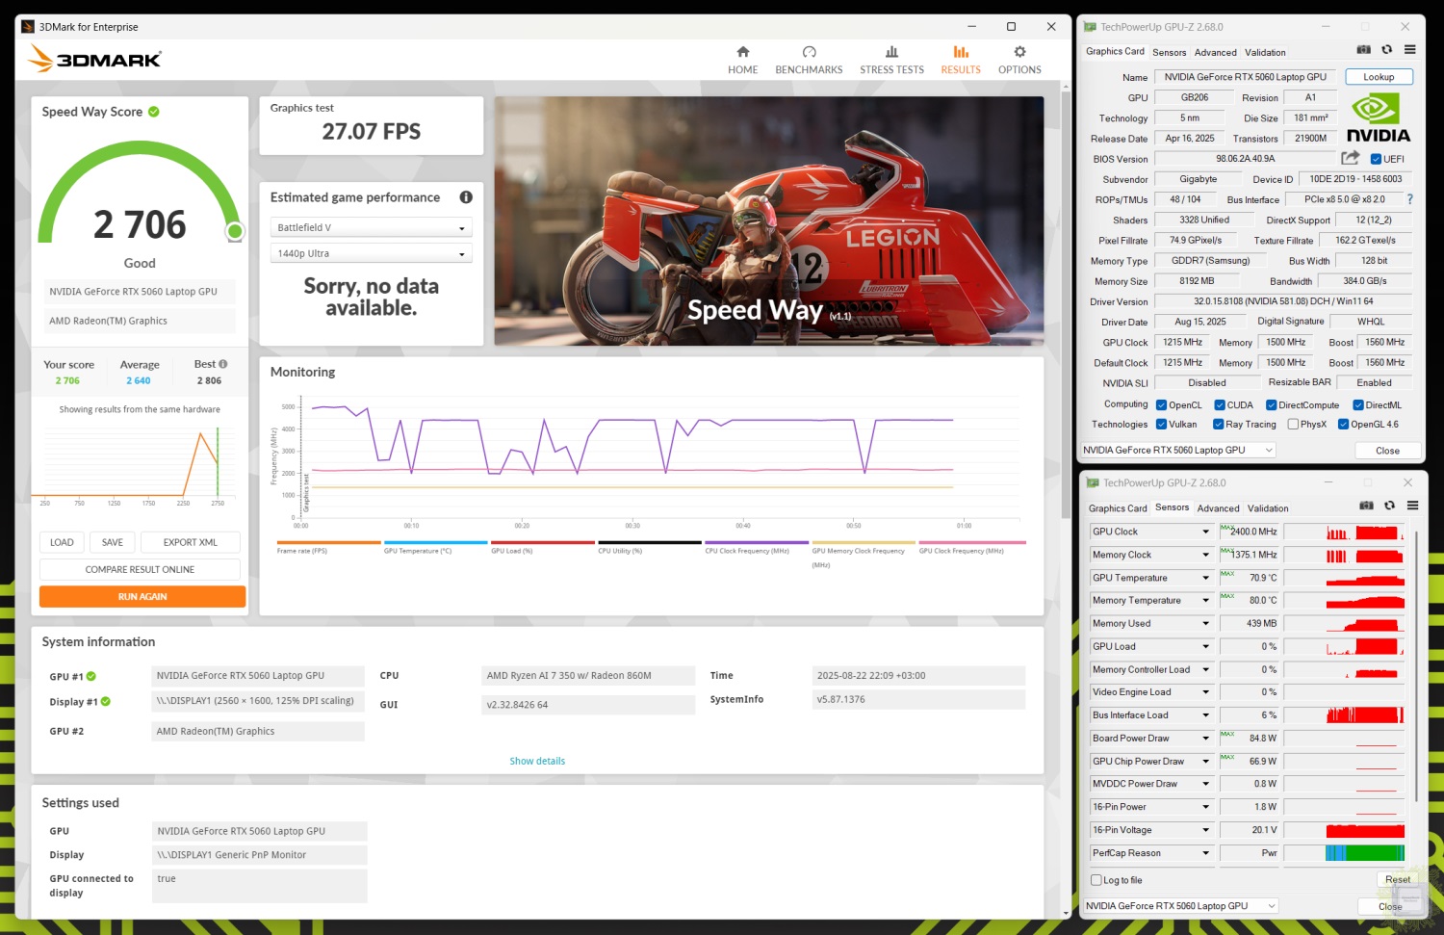Toggle the Vulkan checkbox
Screen dimensions: 1444x935
click(x=1161, y=424)
